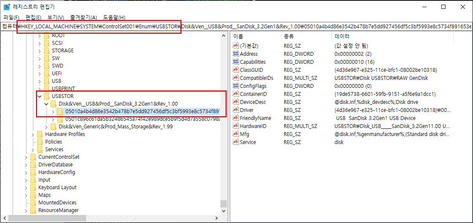Viewport: 473px width, 223px height.
Task: Click the FriendlyName string value icon
Action: click(x=236, y=118)
